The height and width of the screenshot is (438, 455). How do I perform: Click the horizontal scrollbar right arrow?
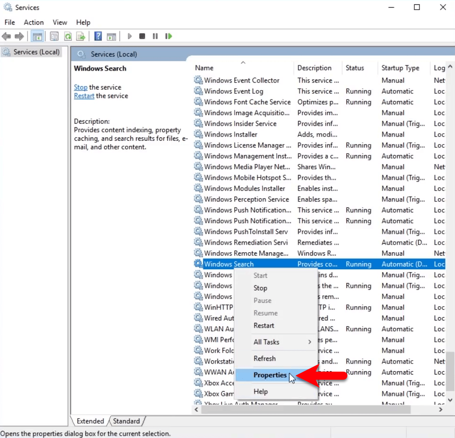(440, 410)
